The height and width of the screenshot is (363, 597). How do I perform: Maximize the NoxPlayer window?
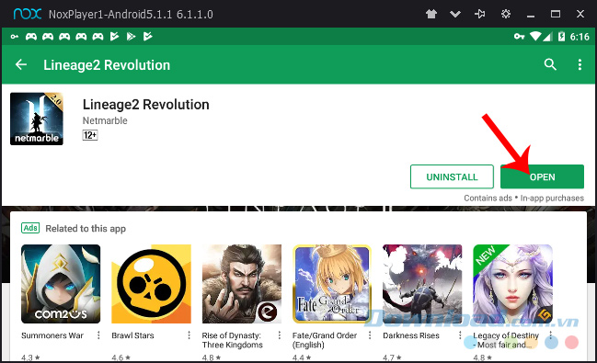tap(556, 14)
